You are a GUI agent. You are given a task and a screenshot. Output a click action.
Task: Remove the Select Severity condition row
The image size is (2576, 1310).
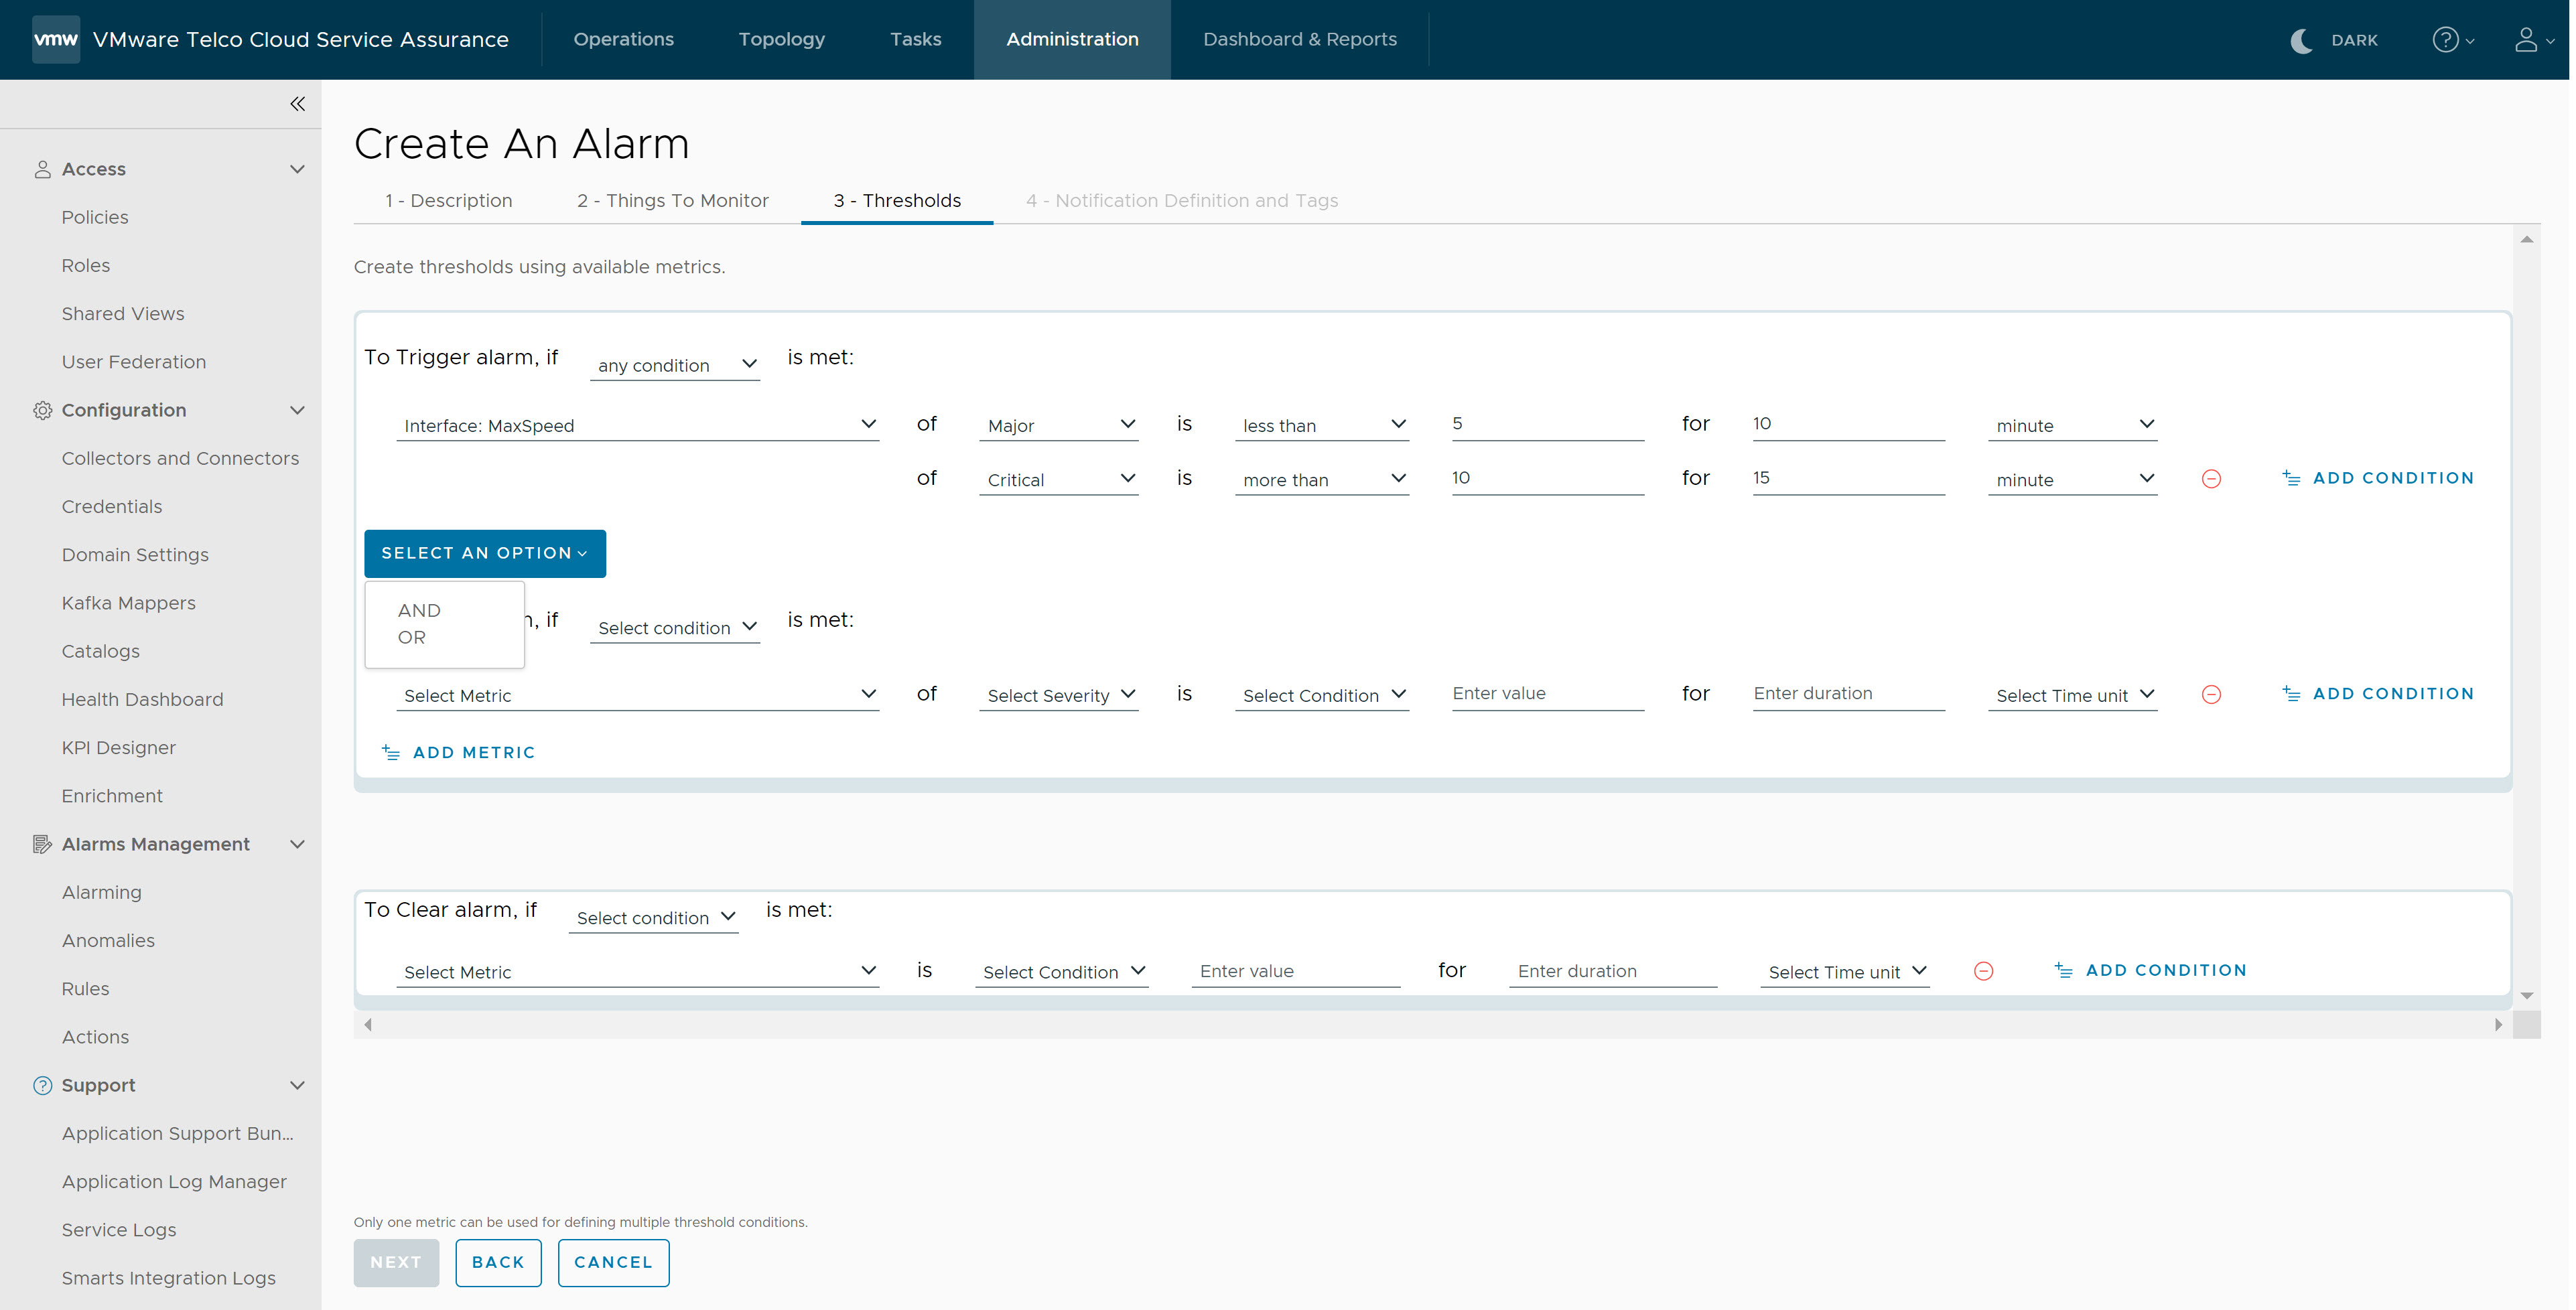(2211, 694)
